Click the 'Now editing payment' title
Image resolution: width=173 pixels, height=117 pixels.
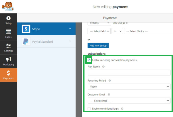[110, 7]
